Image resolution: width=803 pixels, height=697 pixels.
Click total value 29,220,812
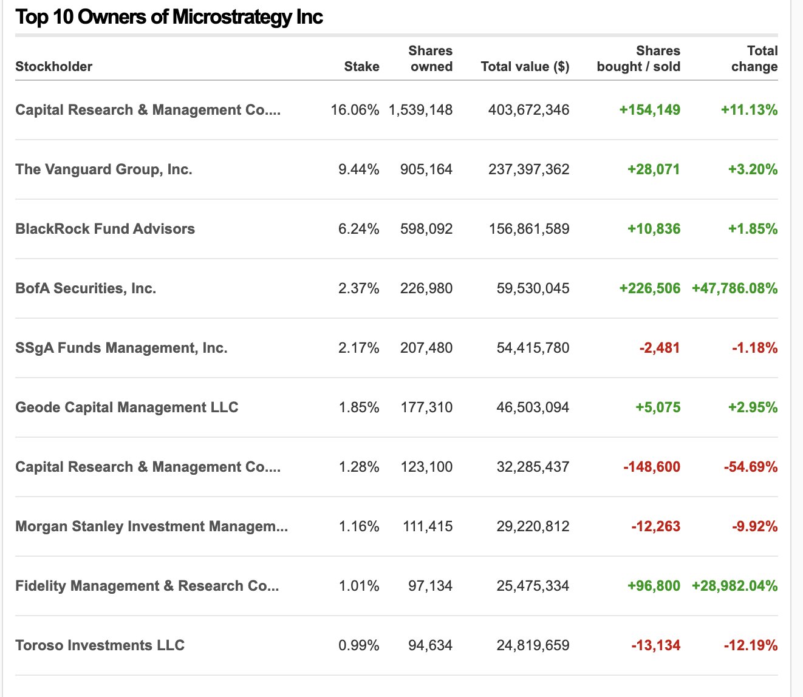533,526
